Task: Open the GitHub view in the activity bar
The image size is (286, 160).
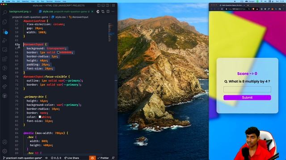Action: 5,96
